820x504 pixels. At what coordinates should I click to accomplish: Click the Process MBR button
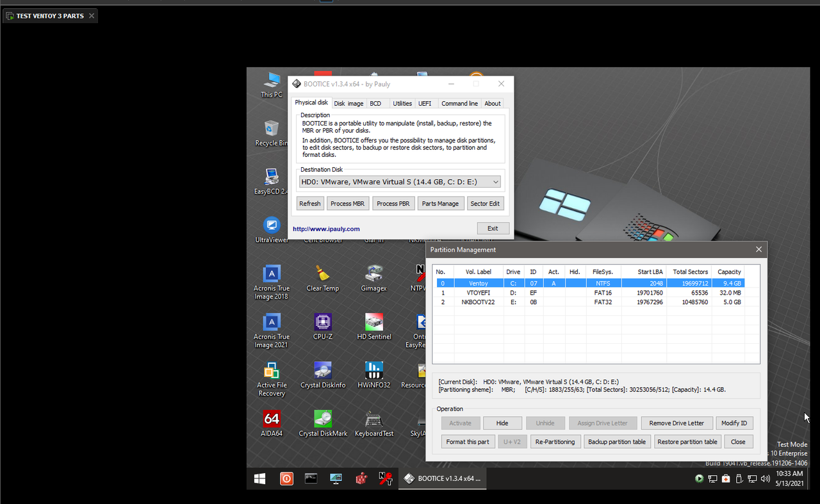click(x=348, y=204)
